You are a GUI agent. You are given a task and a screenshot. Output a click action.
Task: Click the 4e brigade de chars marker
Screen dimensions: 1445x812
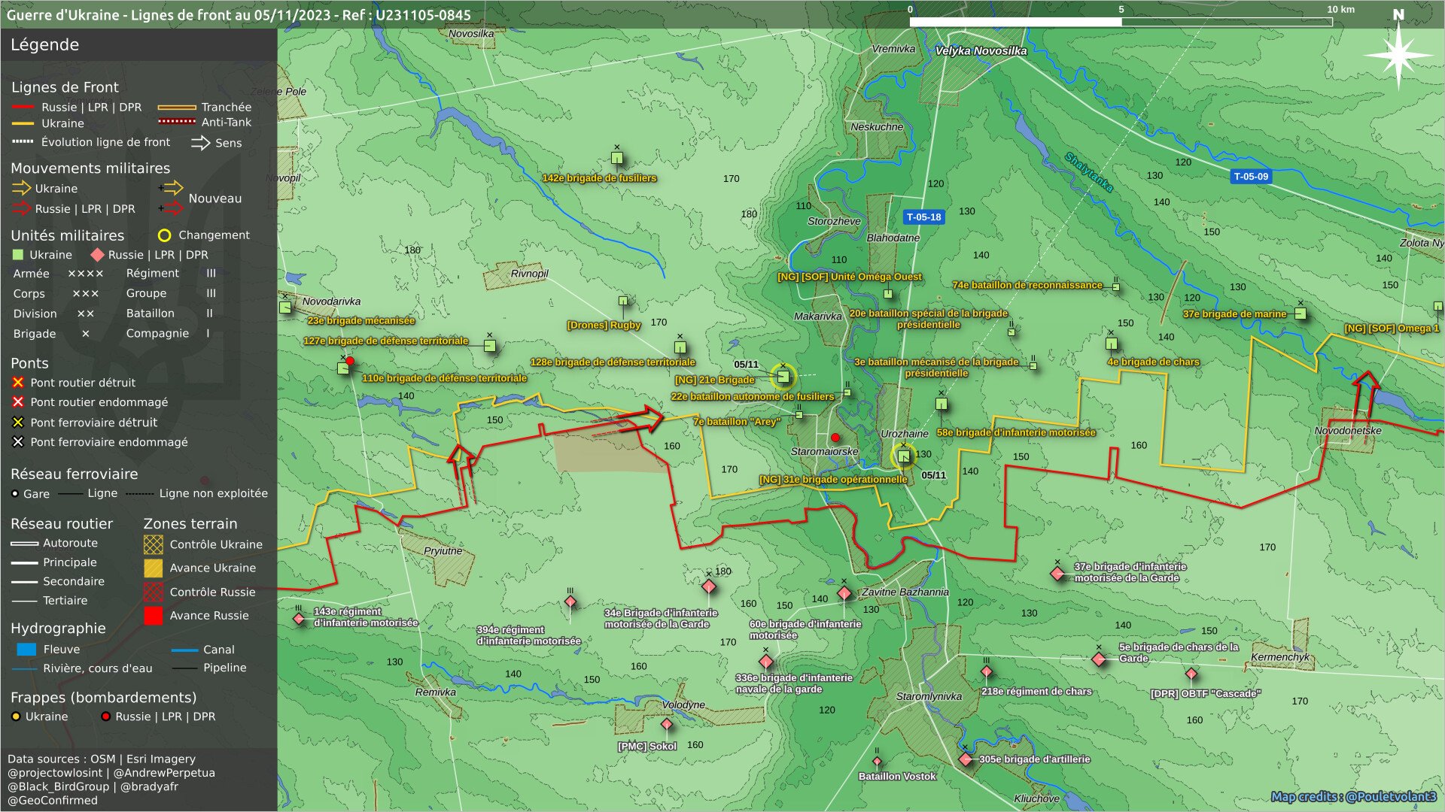(1112, 344)
